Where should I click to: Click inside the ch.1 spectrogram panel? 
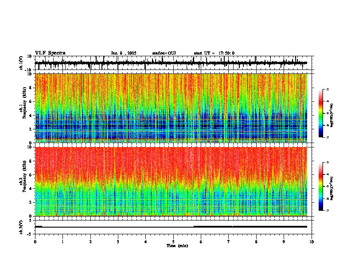coord(171,108)
